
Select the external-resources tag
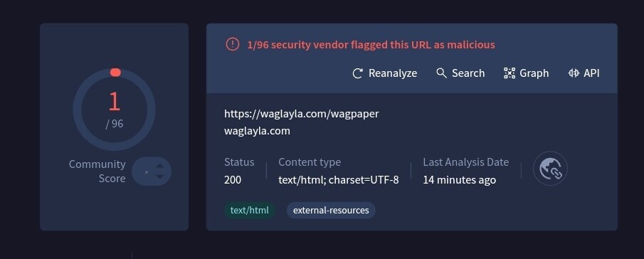[331, 210]
